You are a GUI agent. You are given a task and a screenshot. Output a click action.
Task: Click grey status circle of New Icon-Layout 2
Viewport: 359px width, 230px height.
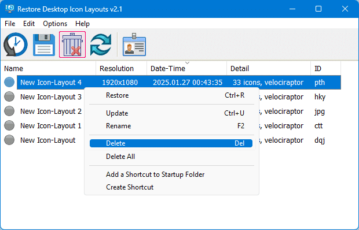click(9, 111)
